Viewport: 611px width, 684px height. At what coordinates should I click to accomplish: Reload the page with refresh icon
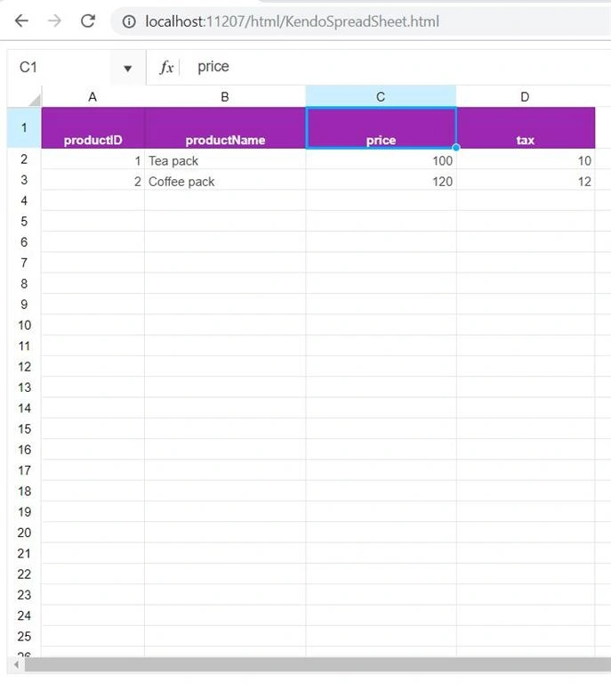tap(88, 20)
